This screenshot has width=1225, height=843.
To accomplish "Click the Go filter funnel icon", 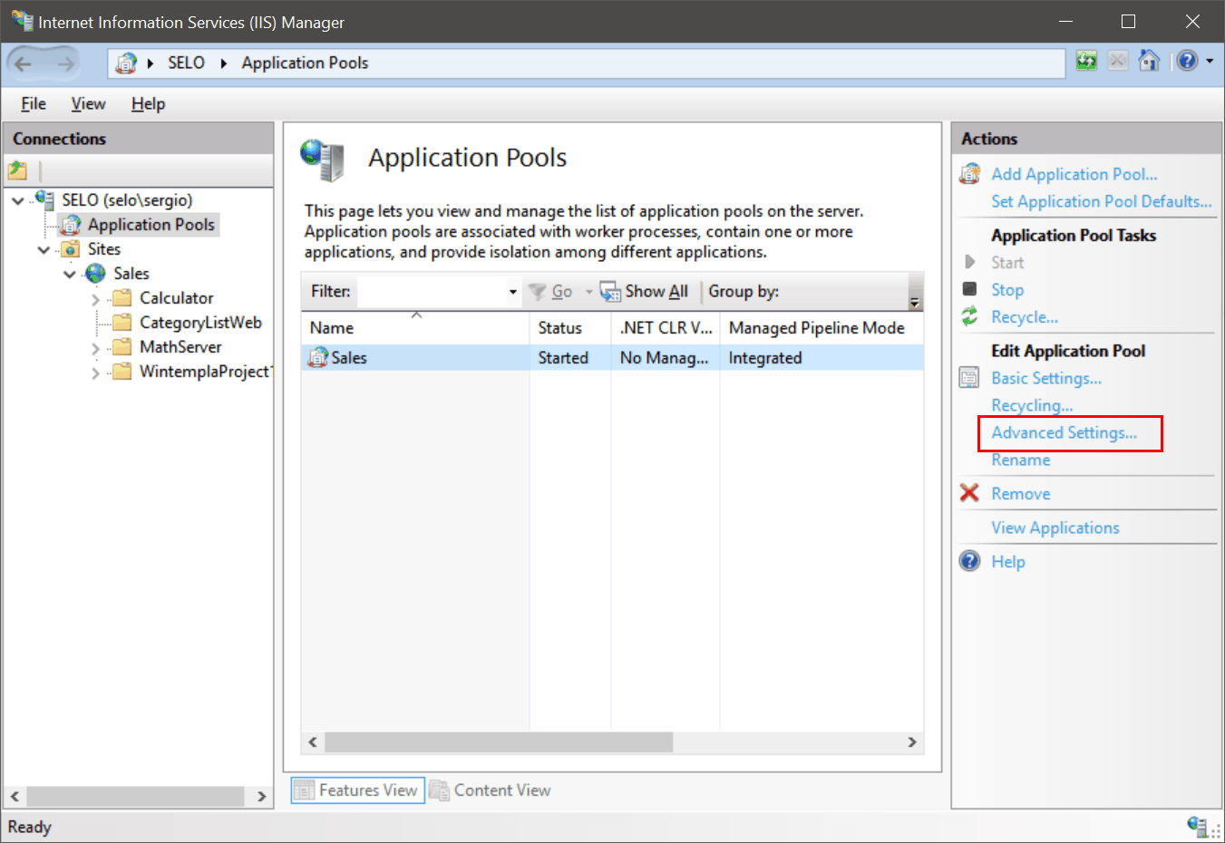I will coord(538,291).
